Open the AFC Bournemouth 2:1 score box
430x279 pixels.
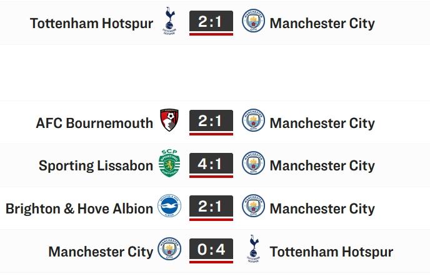tap(211, 122)
